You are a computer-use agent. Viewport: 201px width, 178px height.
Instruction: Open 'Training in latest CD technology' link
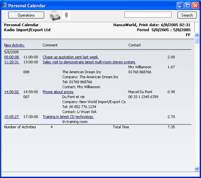(x=68, y=117)
